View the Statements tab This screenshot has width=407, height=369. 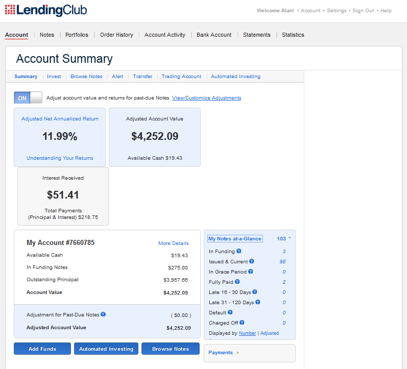click(x=257, y=35)
